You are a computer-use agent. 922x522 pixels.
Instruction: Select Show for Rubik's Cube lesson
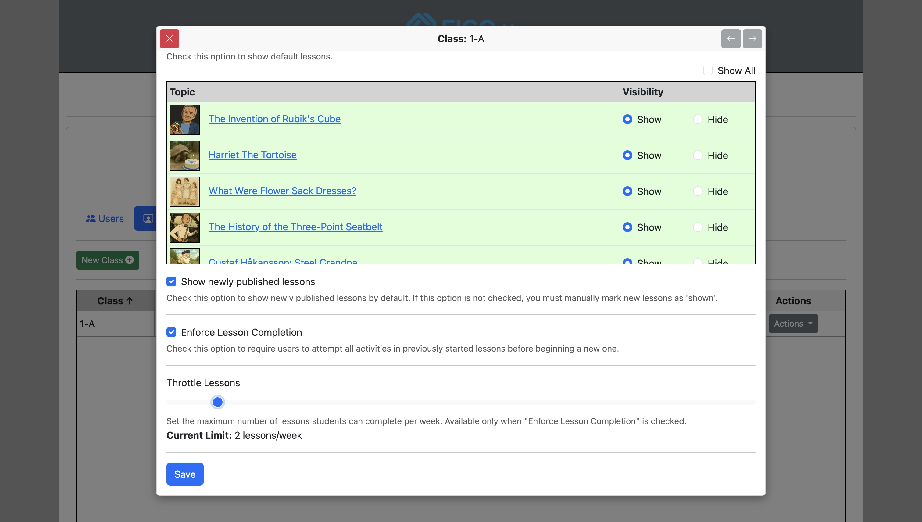coord(627,119)
